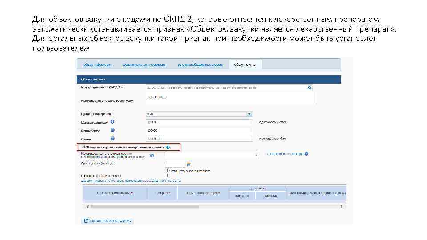
Task: Click 'Добавить позицию по торговому наименованию' link
Action: (x=131, y=181)
